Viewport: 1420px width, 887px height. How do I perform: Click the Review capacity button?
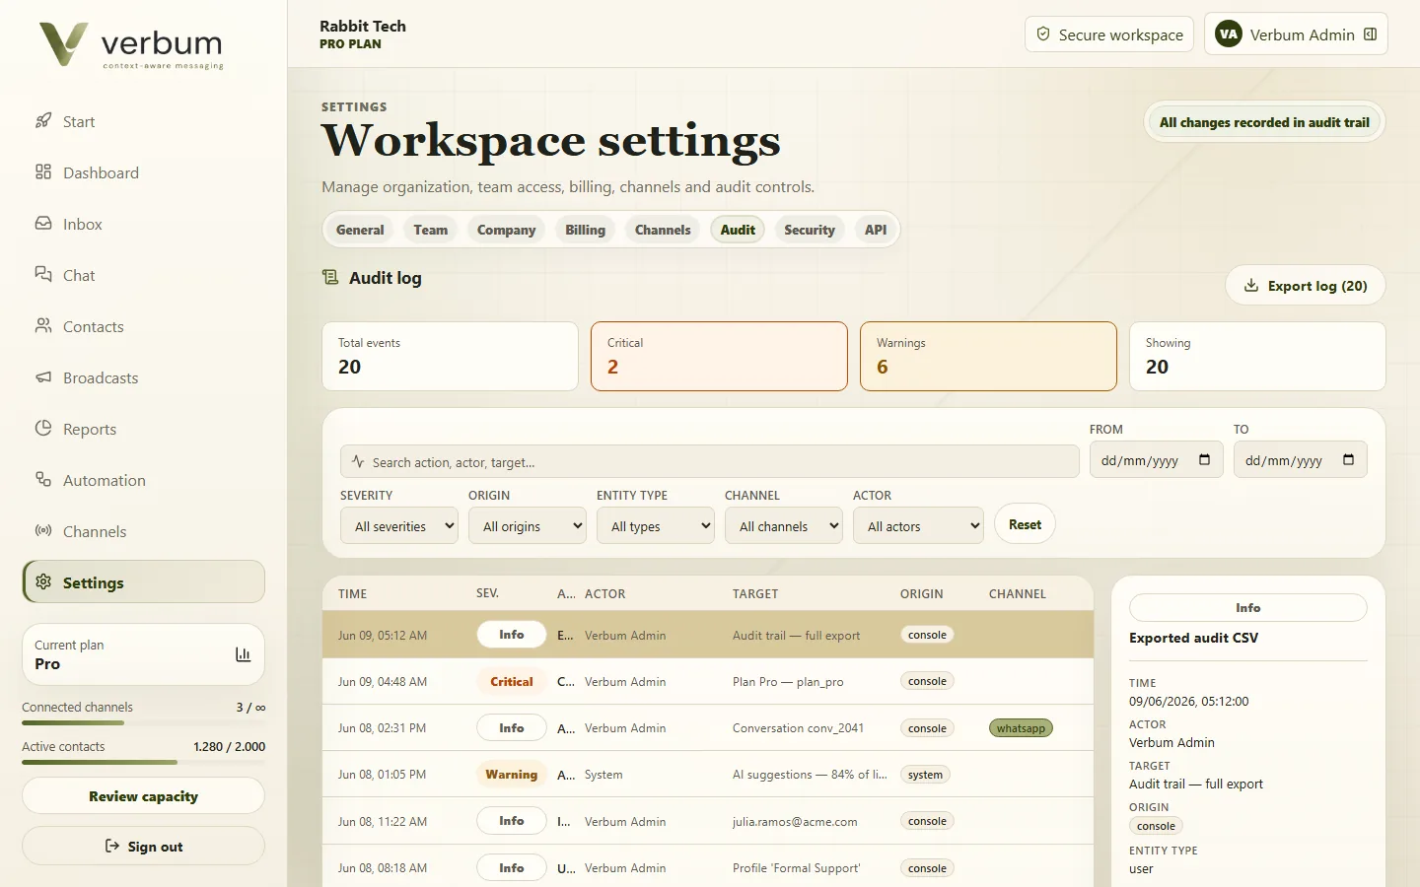(x=143, y=796)
